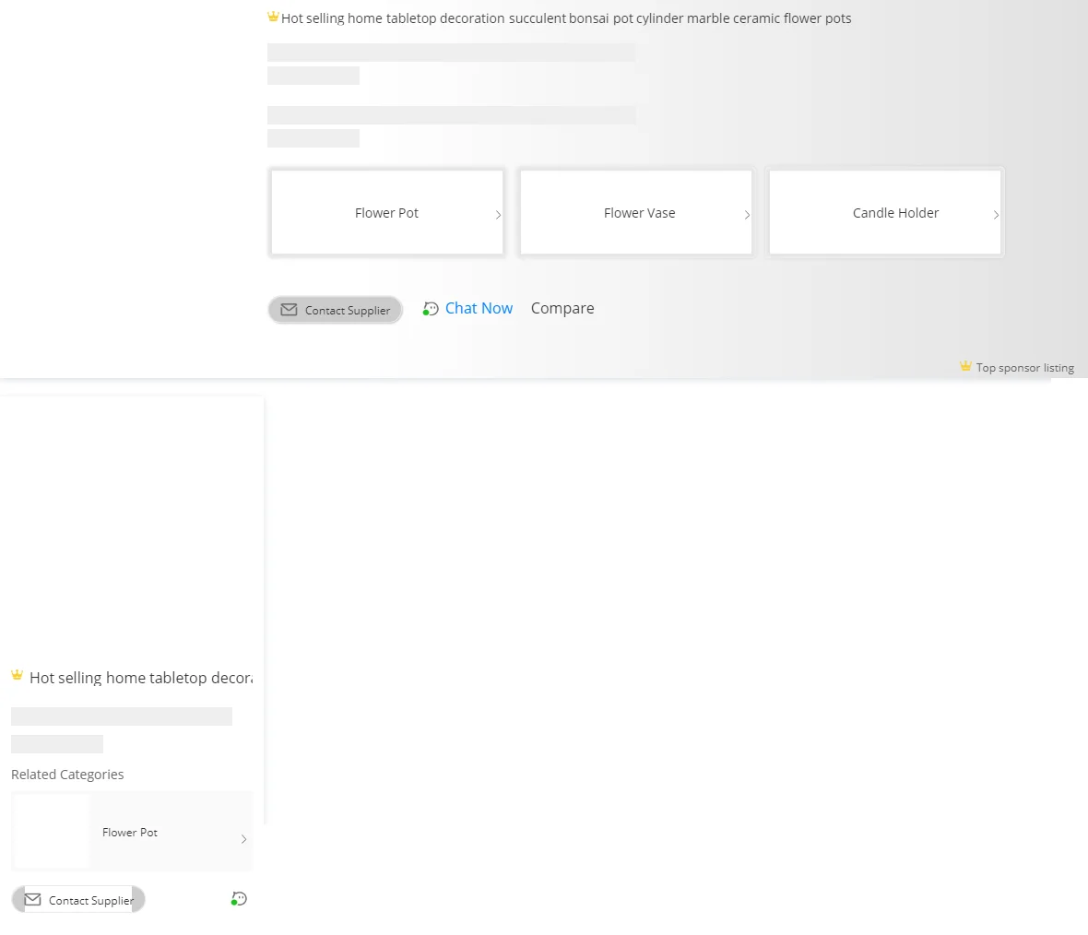Screen dimensions: 1088x935
Task: Start a conversation via Chat Now link
Action: (479, 308)
